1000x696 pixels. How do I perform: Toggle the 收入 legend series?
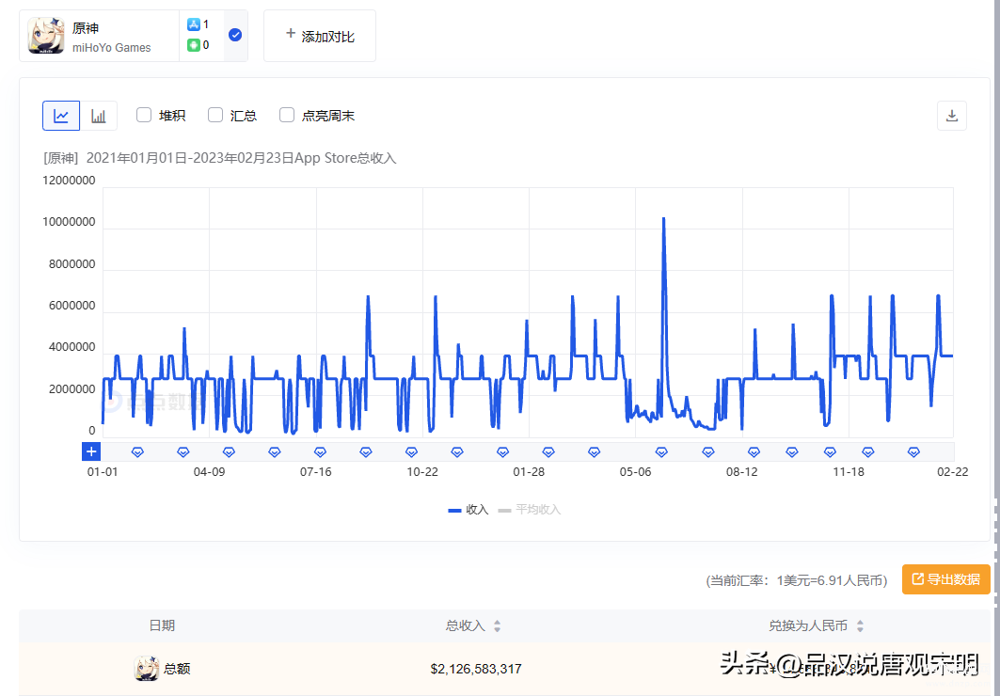[x=468, y=510]
